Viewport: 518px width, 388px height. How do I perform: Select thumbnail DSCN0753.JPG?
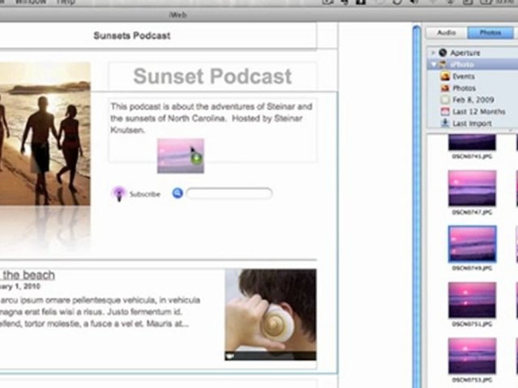pyautogui.click(x=472, y=356)
